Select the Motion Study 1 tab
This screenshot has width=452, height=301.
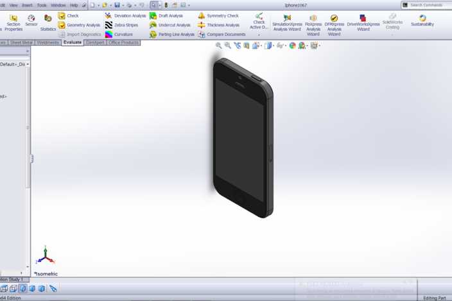14,280
